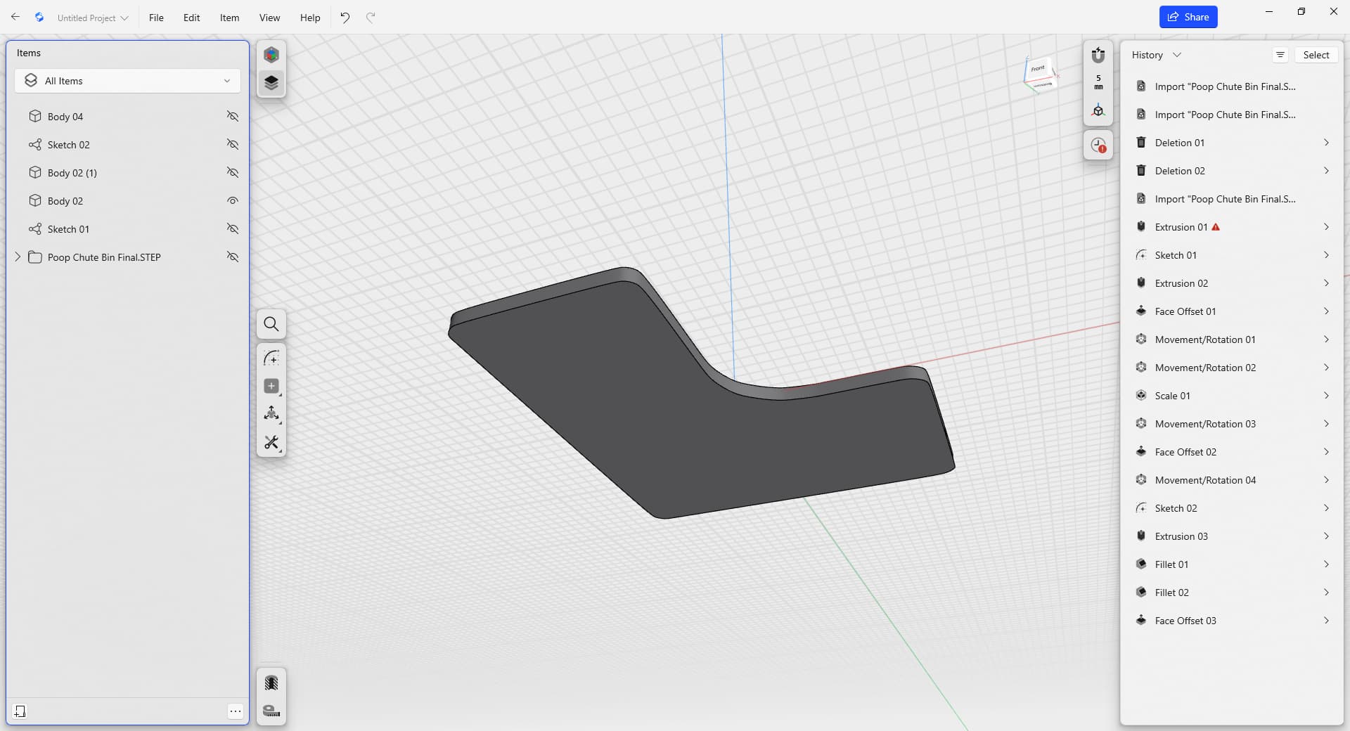Open the three-dots more options button
This screenshot has width=1350, height=731.
[236, 711]
